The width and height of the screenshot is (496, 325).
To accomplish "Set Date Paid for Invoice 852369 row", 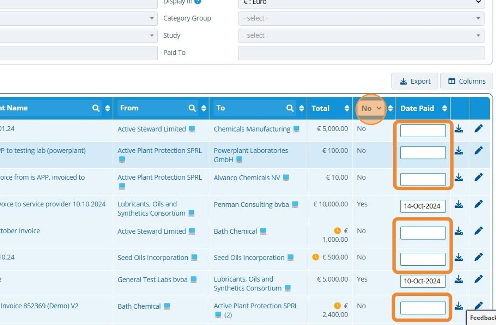I will click(x=423, y=308).
